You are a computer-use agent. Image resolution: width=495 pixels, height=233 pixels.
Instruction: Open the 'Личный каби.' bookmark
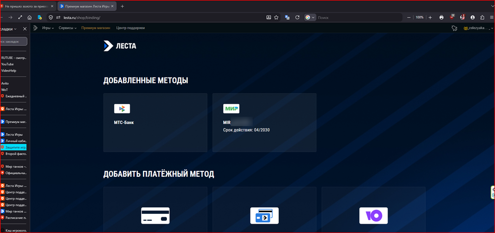pos(13,141)
